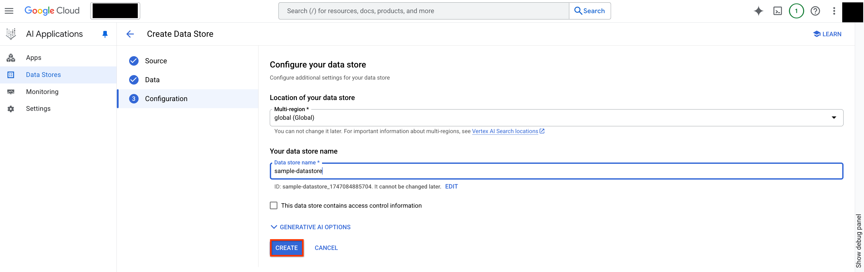864x272 pixels.
Task: Click the Google Cloud logo
Action: point(52,11)
